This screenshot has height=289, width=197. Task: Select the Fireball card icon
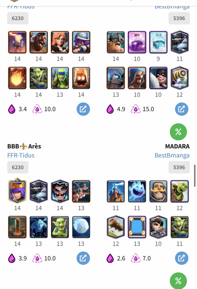coord(17,78)
